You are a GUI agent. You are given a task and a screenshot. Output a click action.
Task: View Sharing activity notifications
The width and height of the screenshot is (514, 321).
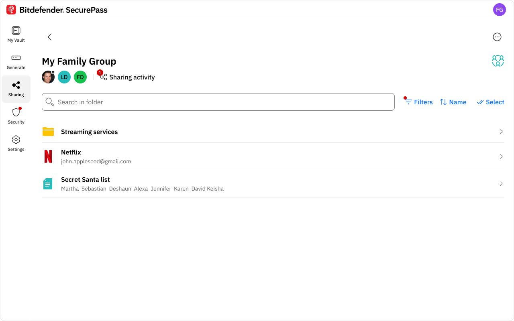coord(127,77)
